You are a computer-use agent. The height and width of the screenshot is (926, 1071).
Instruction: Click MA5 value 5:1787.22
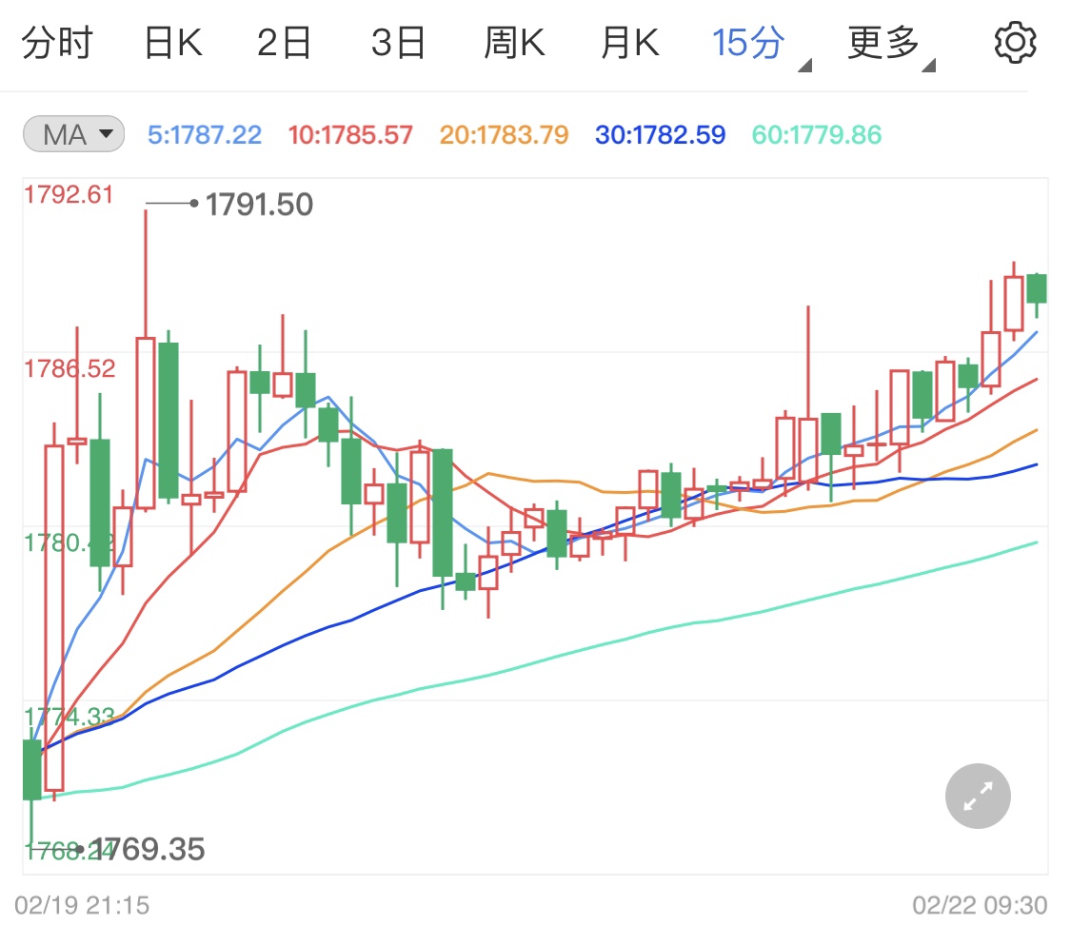pyautogui.click(x=205, y=135)
